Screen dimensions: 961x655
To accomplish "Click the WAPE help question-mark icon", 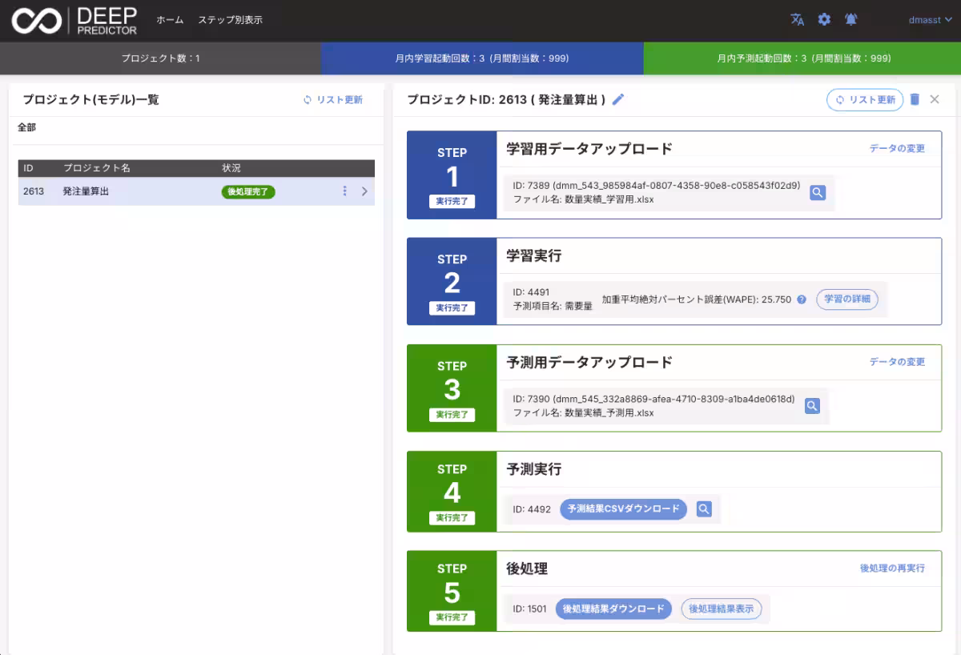I will [x=801, y=299].
